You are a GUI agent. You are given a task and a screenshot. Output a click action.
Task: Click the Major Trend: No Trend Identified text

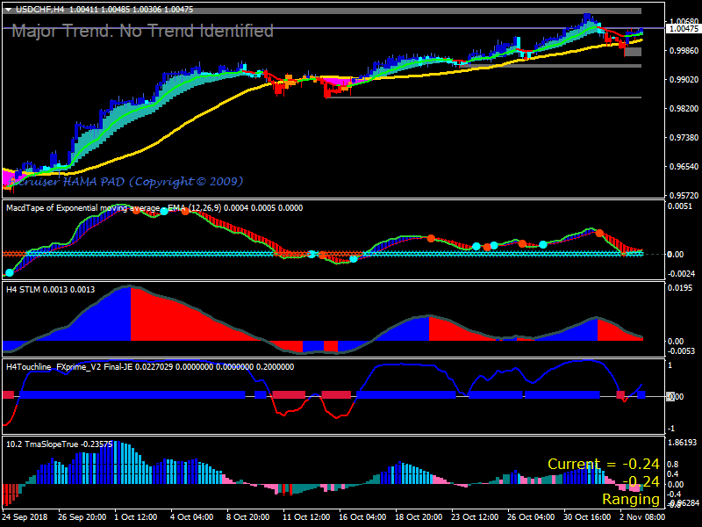click(x=142, y=30)
